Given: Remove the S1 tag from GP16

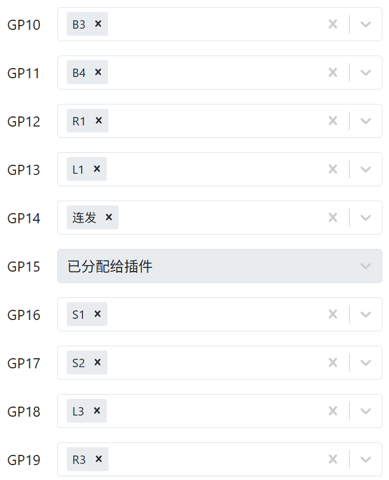Looking at the screenshot, I should point(97,314).
